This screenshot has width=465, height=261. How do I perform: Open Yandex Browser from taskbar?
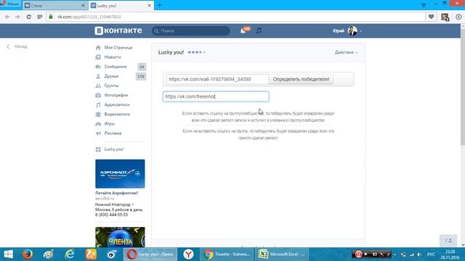(188, 254)
